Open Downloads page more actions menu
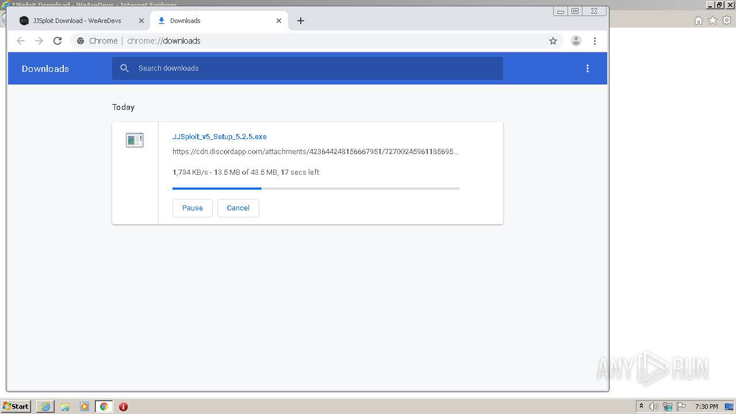 pos(588,68)
